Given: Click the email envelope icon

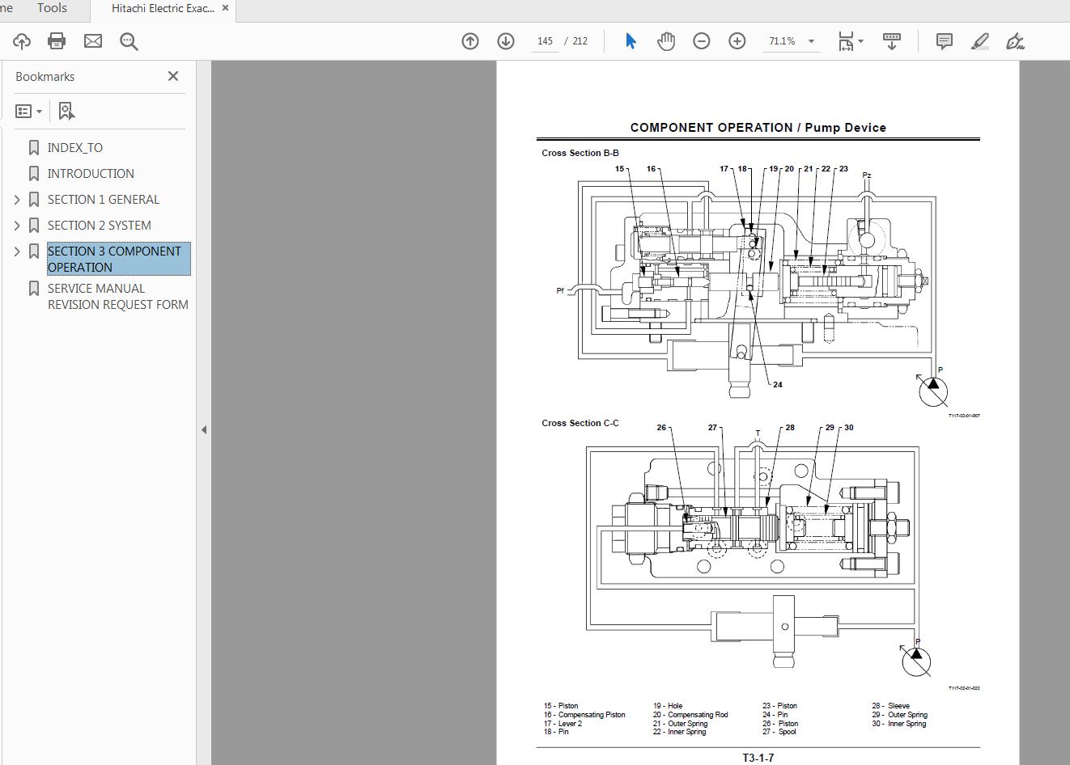Looking at the screenshot, I should pos(93,41).
